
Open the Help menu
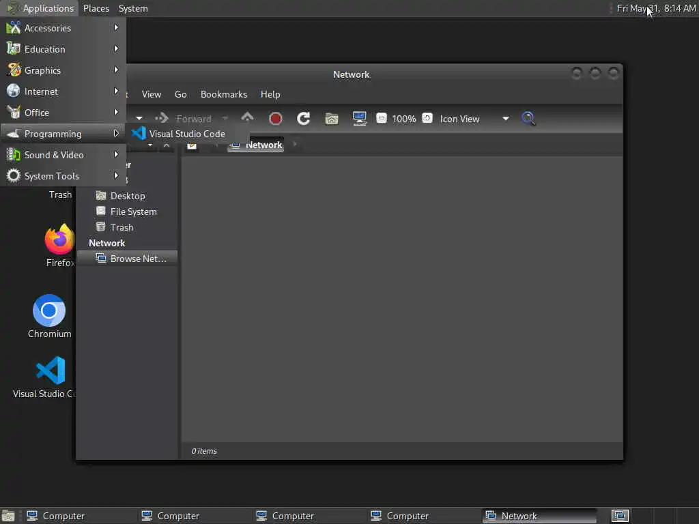(270, 94)
